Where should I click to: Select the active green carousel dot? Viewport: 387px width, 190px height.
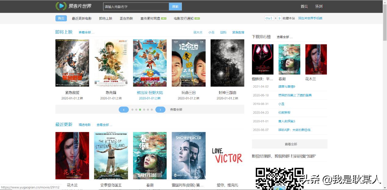coord(140,109)
